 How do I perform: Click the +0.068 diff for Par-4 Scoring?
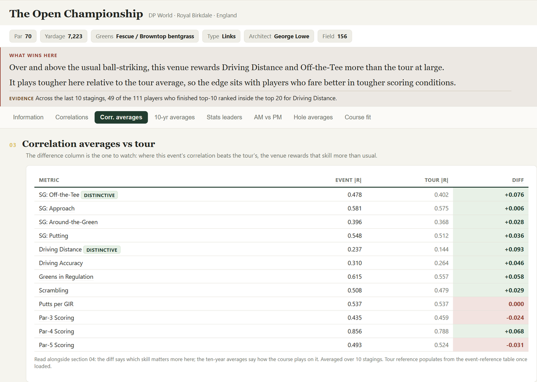pos(514,331)
